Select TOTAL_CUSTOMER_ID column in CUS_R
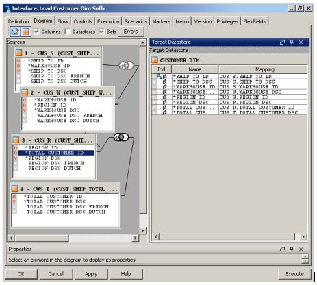317x285 pixels. 56,153
